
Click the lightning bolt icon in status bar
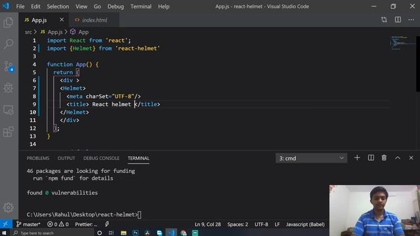(107, 224)
